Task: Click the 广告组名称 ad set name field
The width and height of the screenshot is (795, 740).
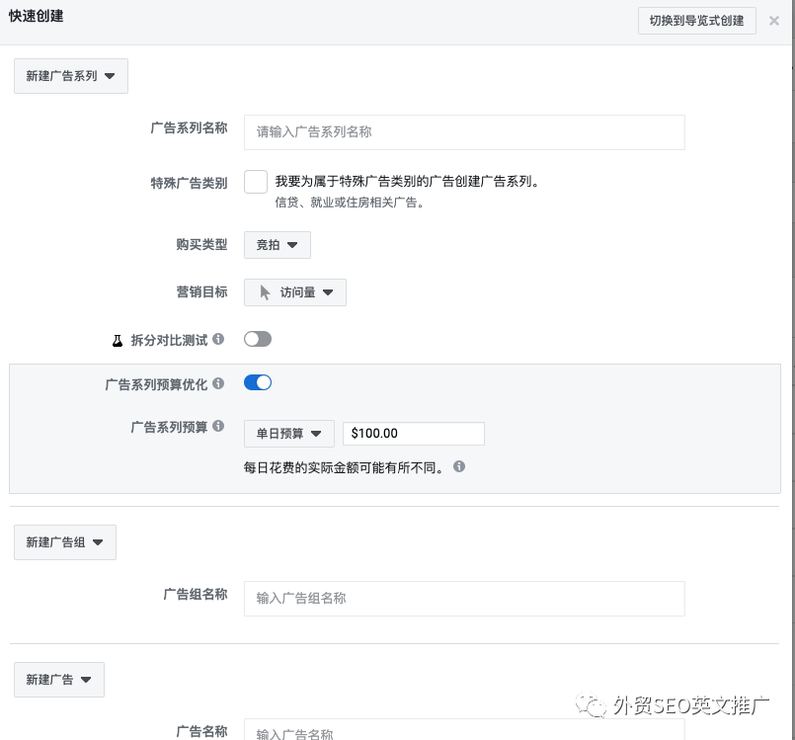Action: (x=464, y=598)
